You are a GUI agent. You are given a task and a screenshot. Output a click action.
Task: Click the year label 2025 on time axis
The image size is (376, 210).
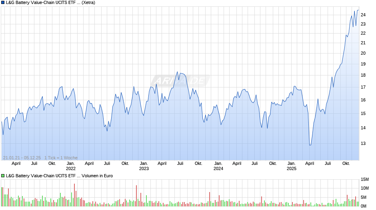click(x=291, y=168)
